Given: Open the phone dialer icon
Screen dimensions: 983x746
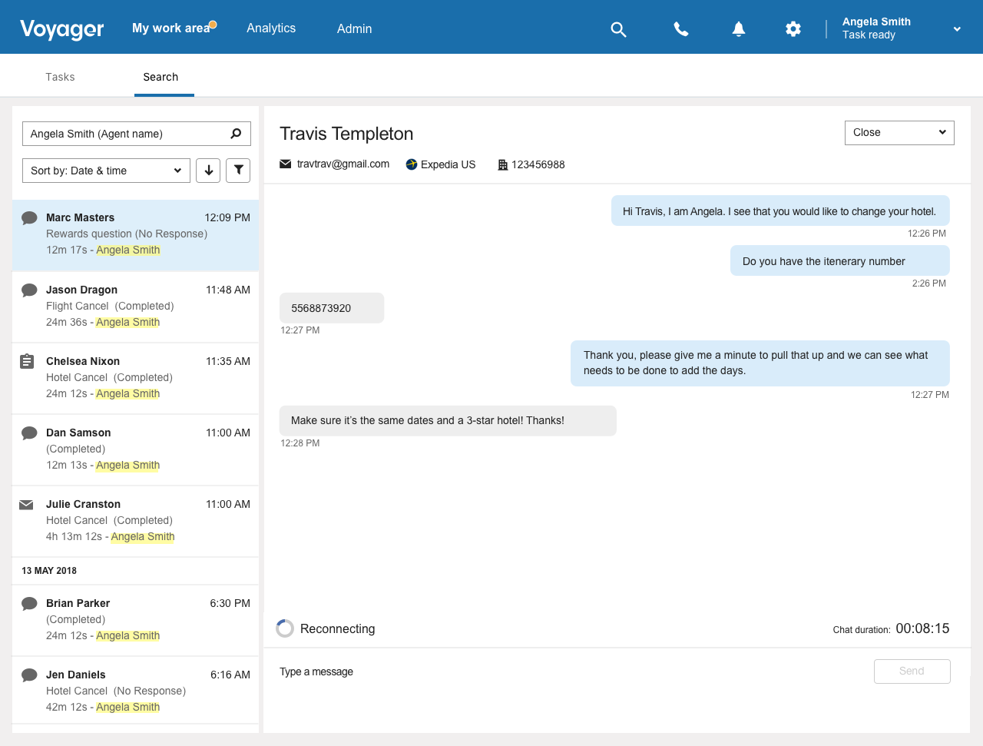Looking at the screenshot, I should (x=680, y=29).
